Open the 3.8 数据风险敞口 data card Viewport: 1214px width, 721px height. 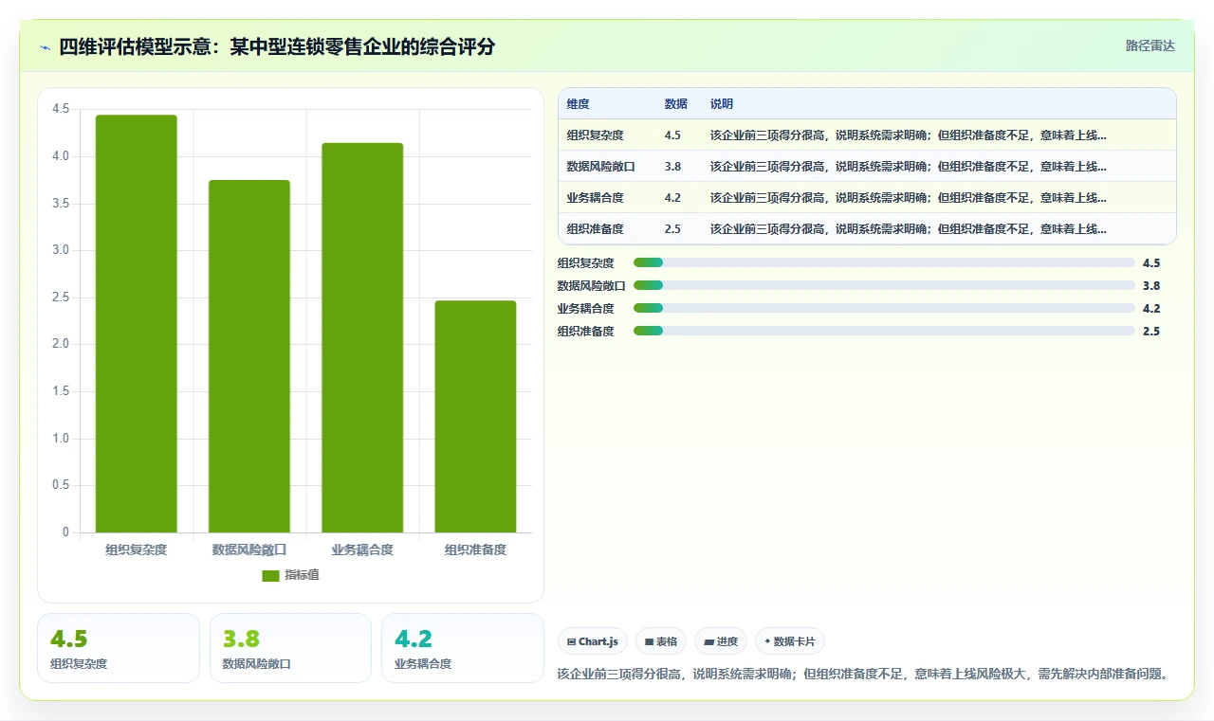point(290,648)
